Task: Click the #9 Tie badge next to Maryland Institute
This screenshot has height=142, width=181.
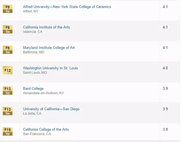Action: [7, 50]
